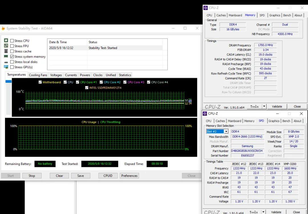The height and width of the screenshot is (214, 308).
Task: Open AIDA64 Preferences
Action: pyautogui.click(x=129, y=176)
